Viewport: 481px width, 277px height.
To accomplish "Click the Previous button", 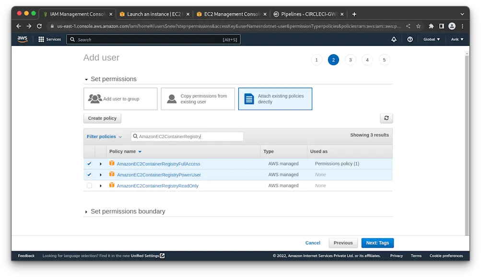I will (x=343, y=243).
